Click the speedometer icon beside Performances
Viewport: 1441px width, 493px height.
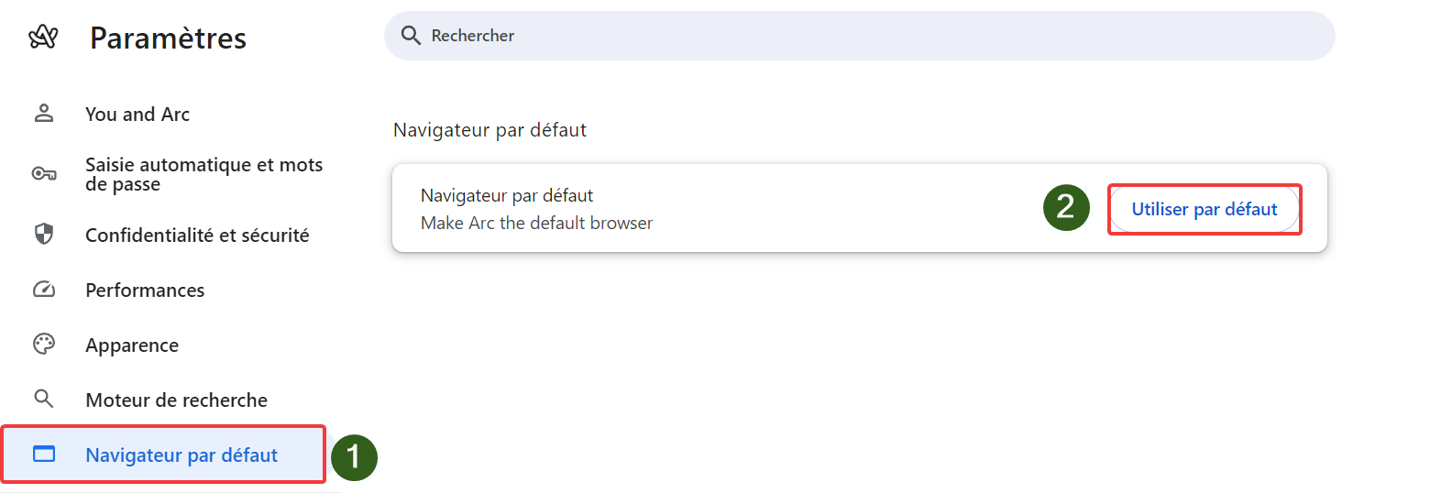44,290
